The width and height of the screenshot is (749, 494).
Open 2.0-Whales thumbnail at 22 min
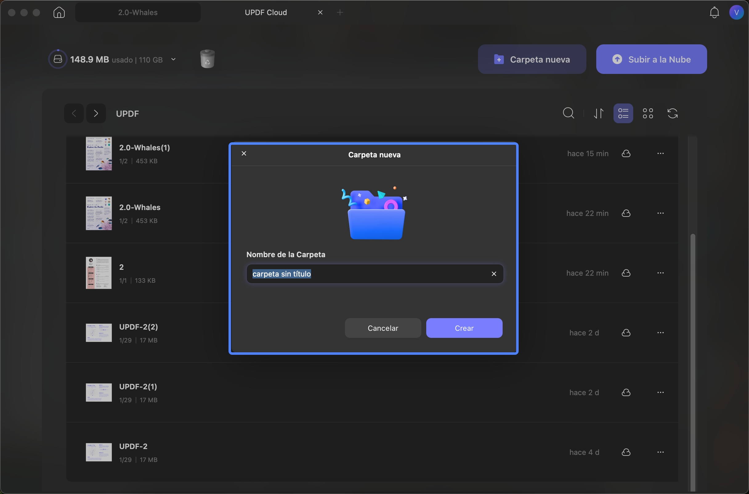tap(99, 213)
